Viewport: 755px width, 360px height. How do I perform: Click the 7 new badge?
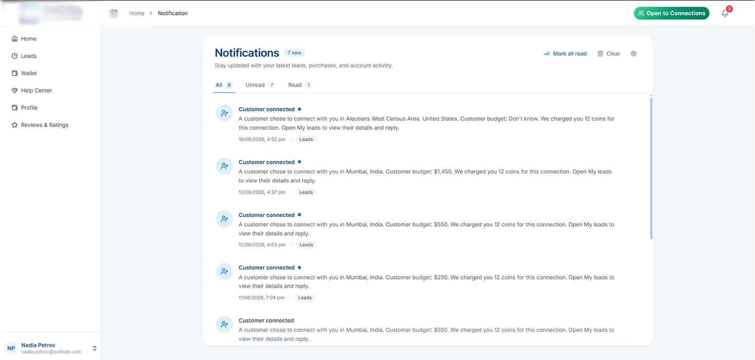[294, 53]
